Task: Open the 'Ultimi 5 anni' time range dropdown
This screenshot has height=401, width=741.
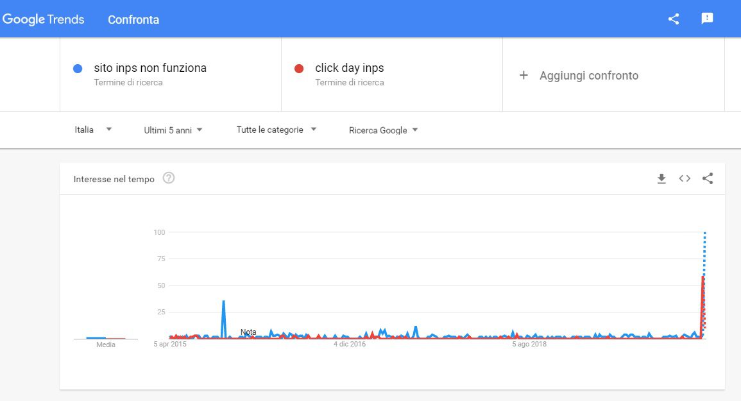Action: (x=173, y=130)
